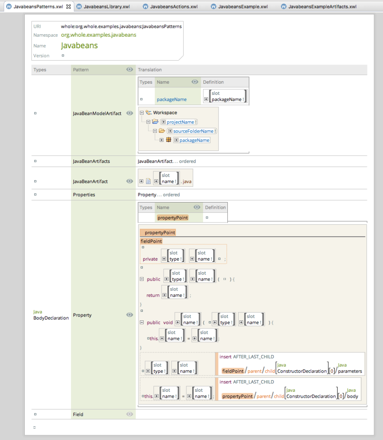Screen dimensions: 383x440
Task: Collapse the public void method declaration block
Action: coord(141,323)
